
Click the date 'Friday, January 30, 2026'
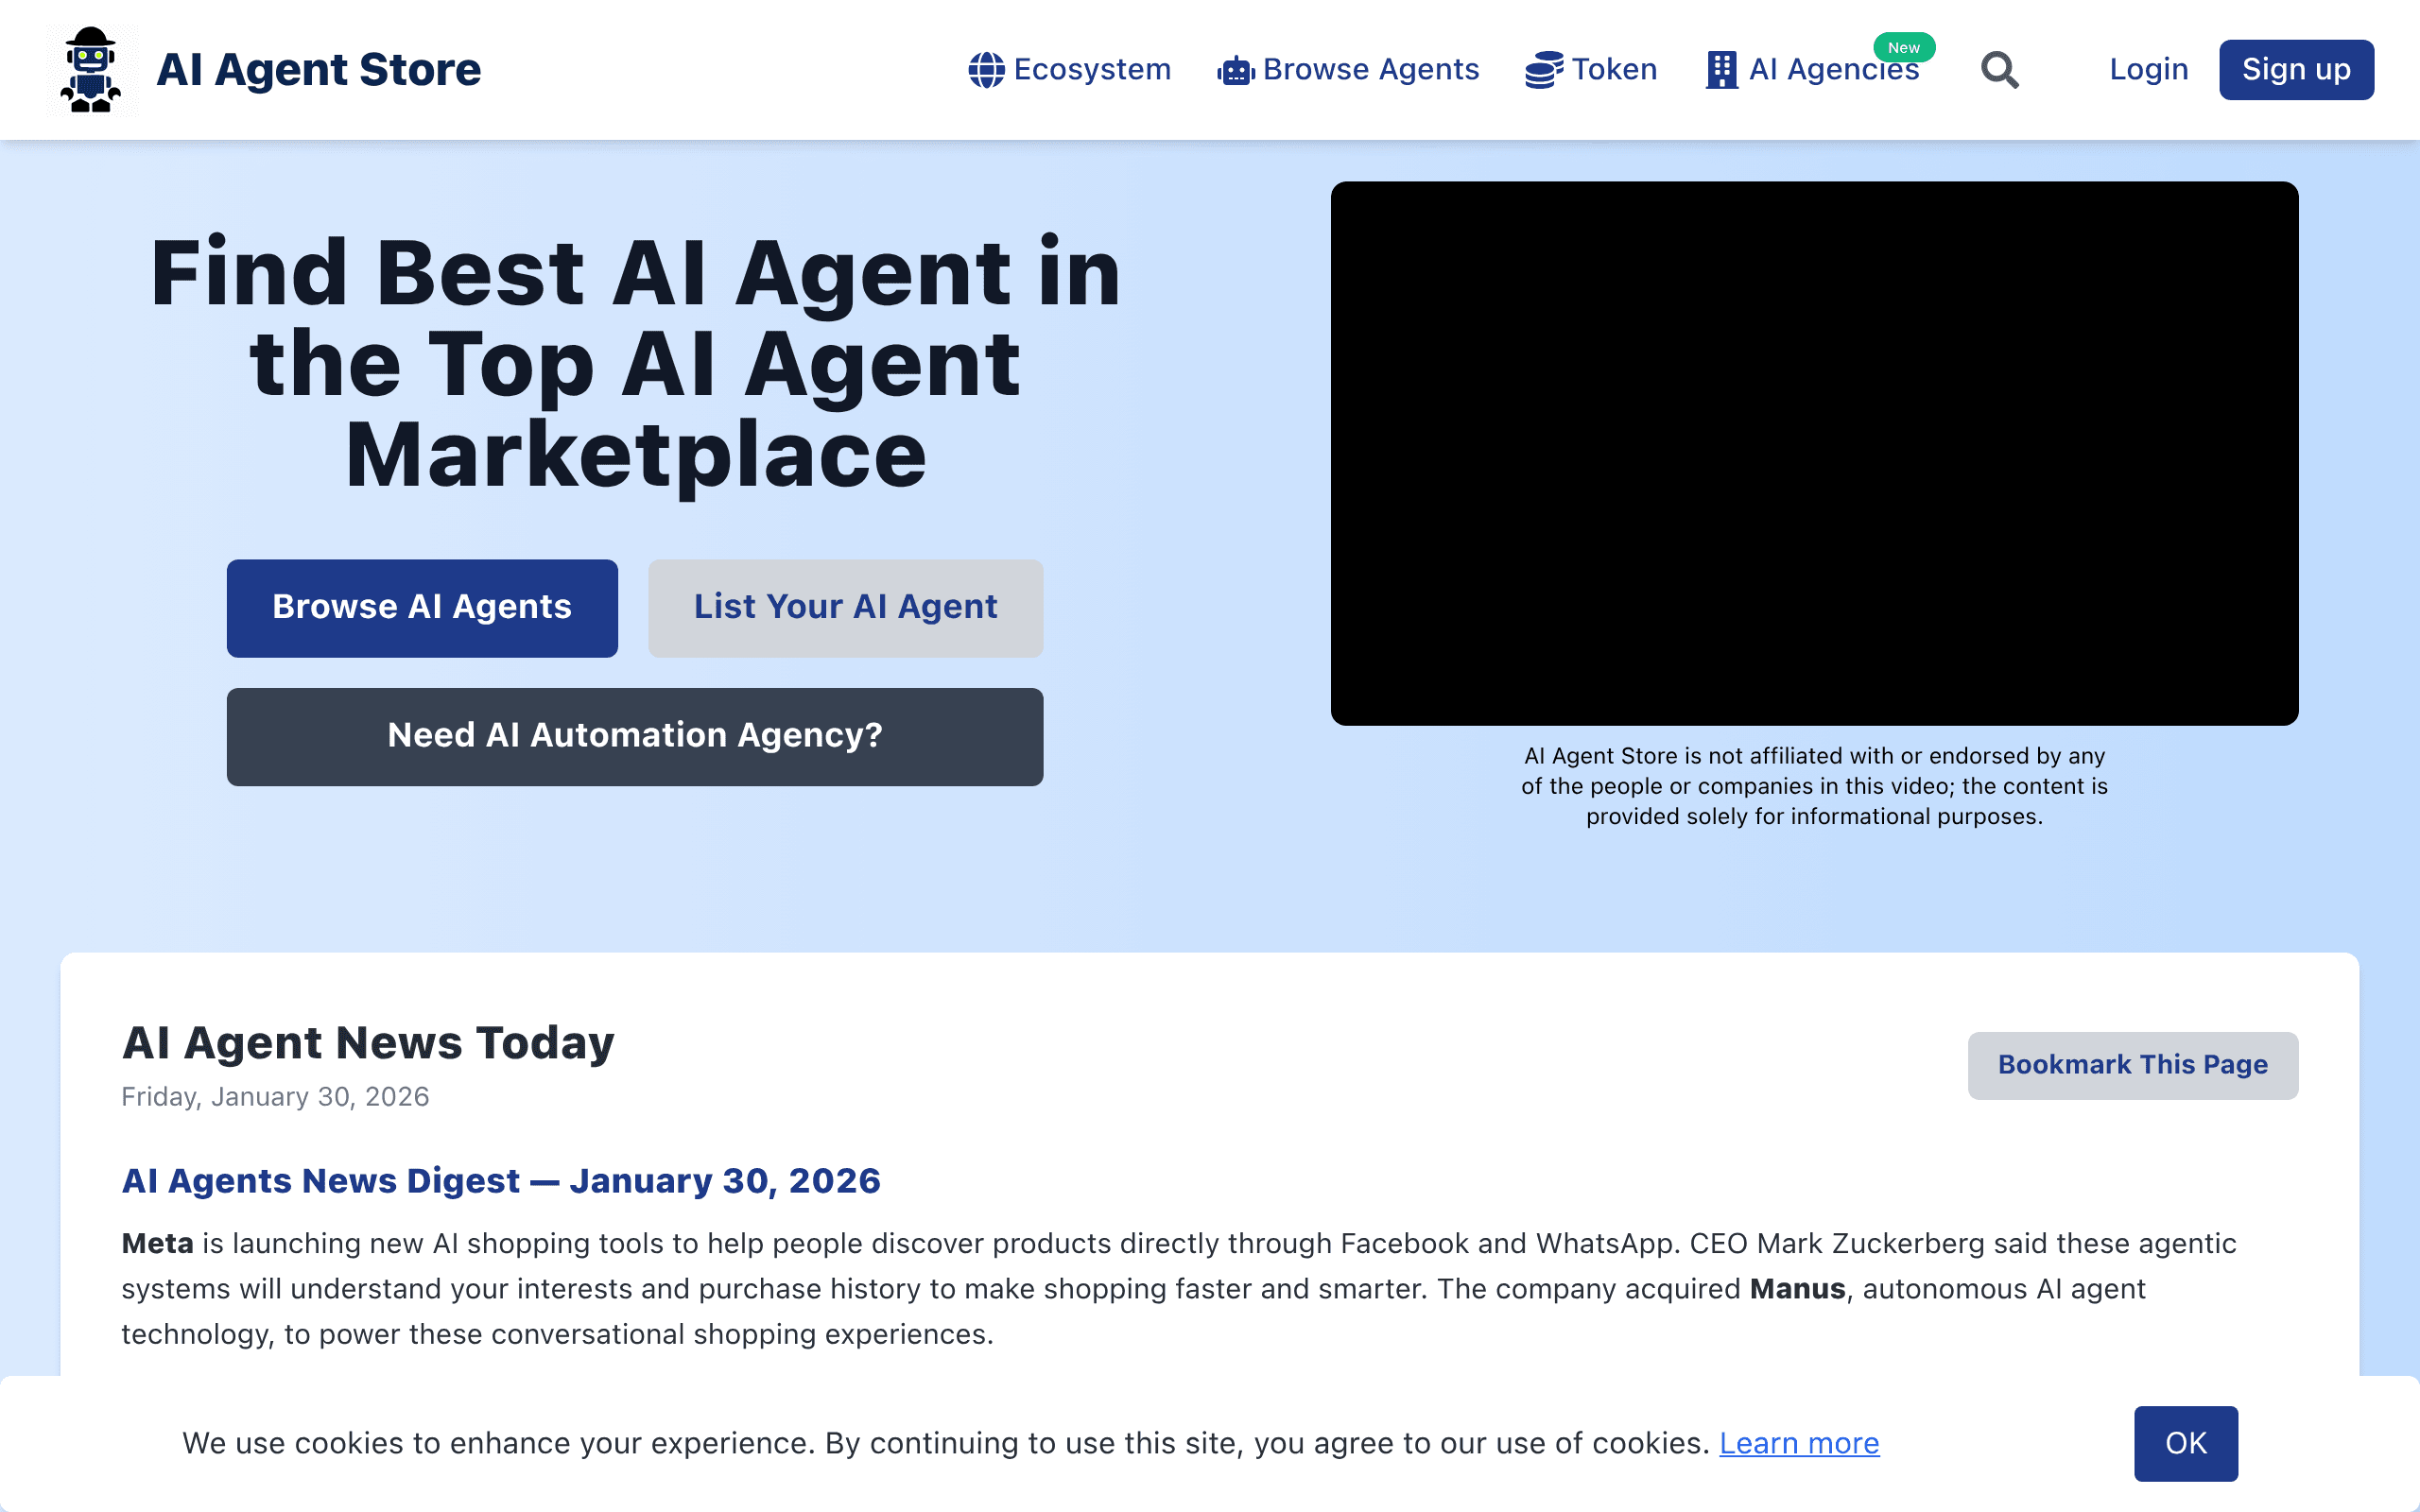(x=275, y=1097)
